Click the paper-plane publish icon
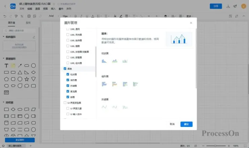 tap(235, 6)
